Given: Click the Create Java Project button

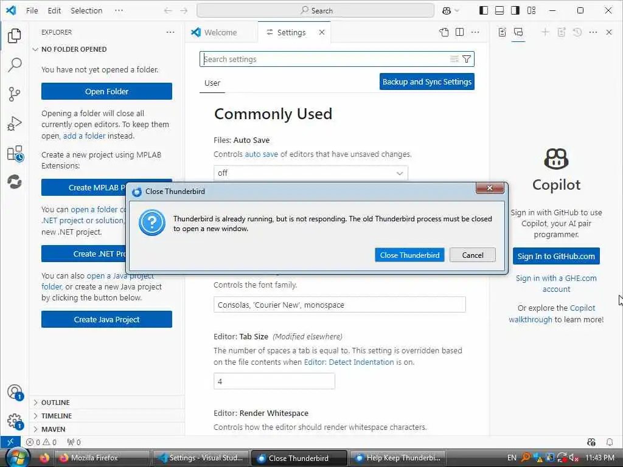Looking at the screenshot, I should [x=106, y=319].
